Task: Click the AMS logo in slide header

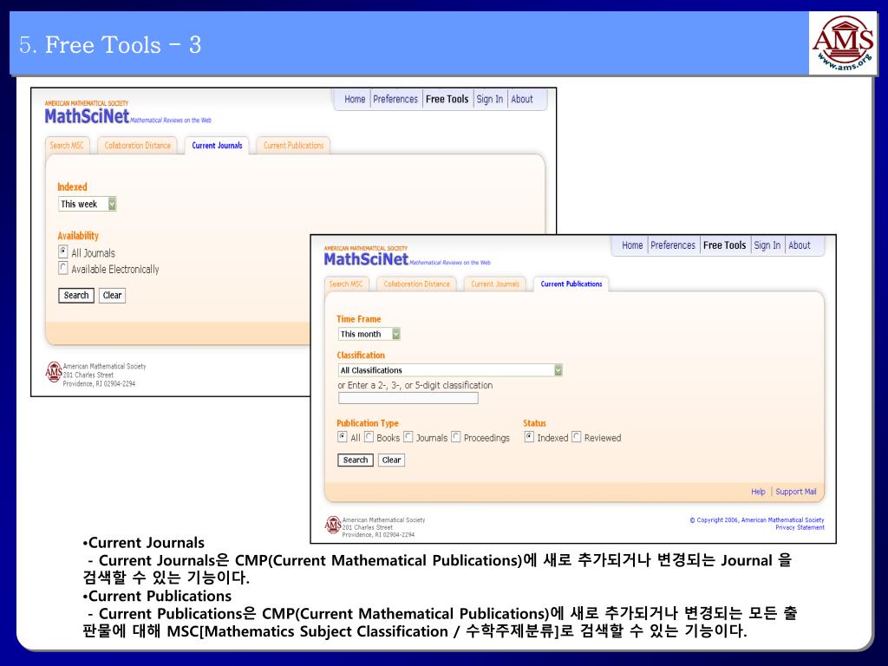Action: 843,43
